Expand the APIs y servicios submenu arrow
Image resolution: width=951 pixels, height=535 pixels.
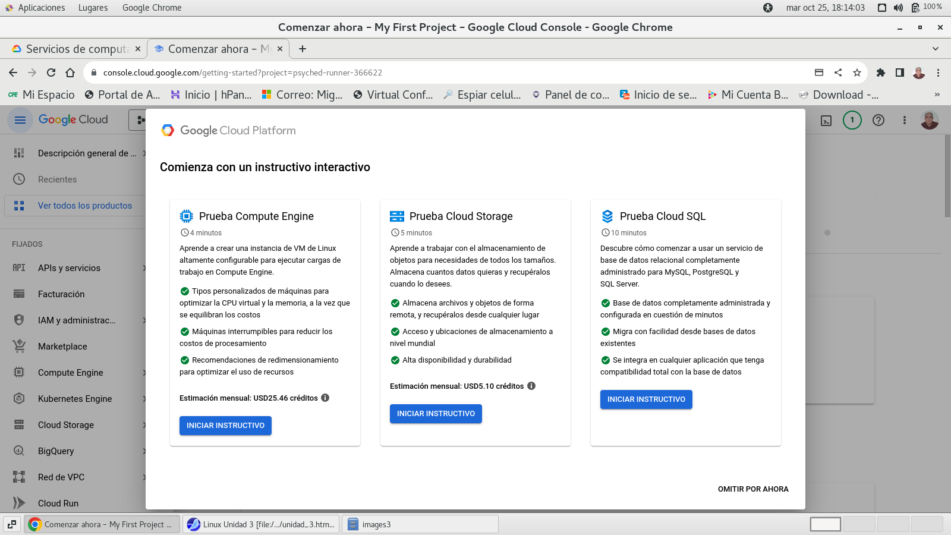click(144, 268)
